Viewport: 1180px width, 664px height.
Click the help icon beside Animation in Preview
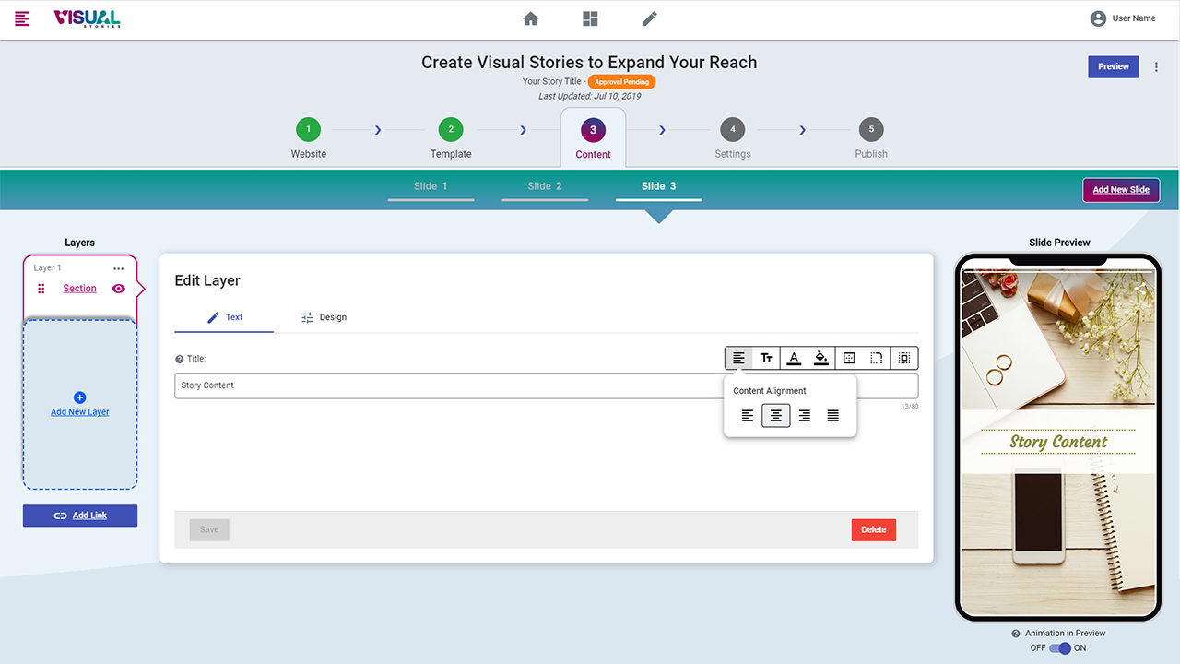1016,634
